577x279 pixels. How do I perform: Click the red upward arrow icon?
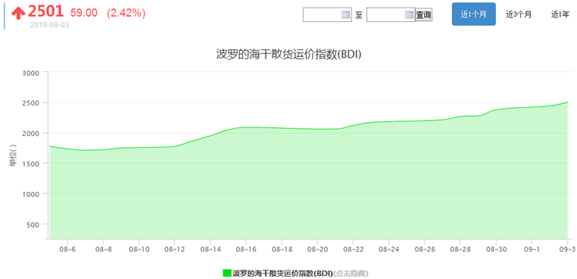18,13
